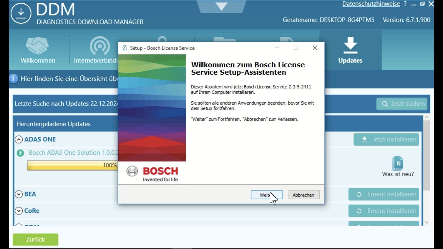443x249 pixels.
Task: Click the Bosch logo in setup dialog
Action: [x=152, y=174]
